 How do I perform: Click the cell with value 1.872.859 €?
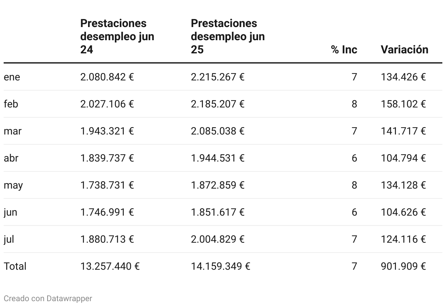click(x=218, y=185)
